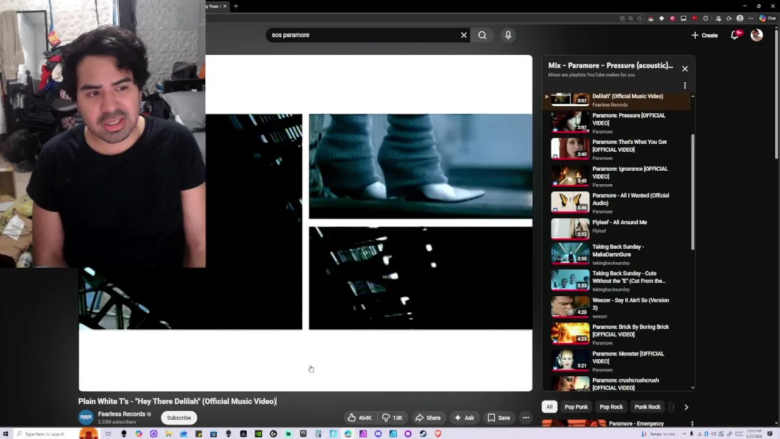Open the Mix playlist three-dot options
Viewport: 780px width, 439px height.
[x=685, y=85]
